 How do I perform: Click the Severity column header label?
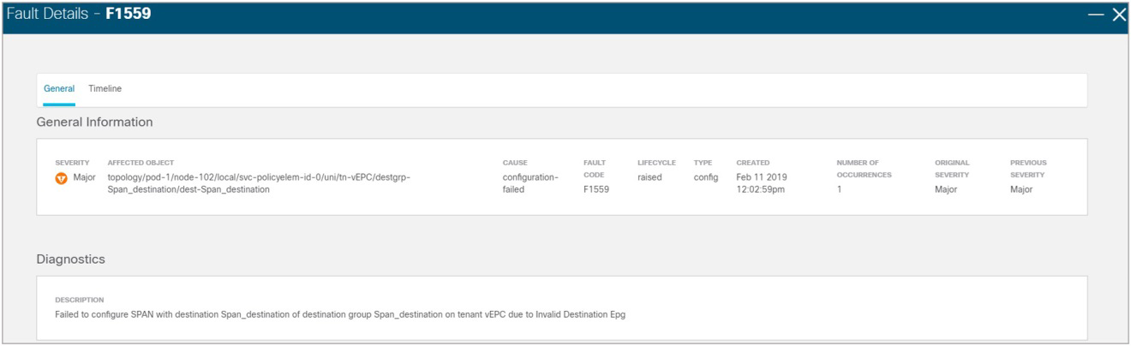(71, 162)
